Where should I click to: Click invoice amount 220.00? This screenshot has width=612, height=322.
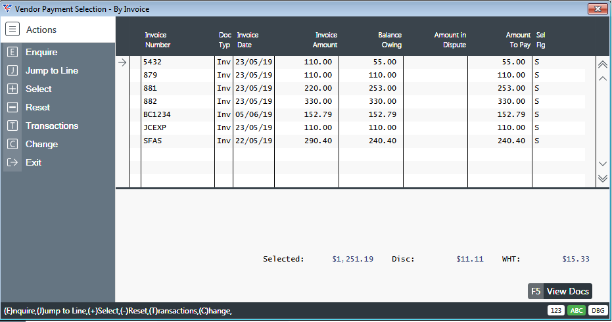(x=318, y=88)
